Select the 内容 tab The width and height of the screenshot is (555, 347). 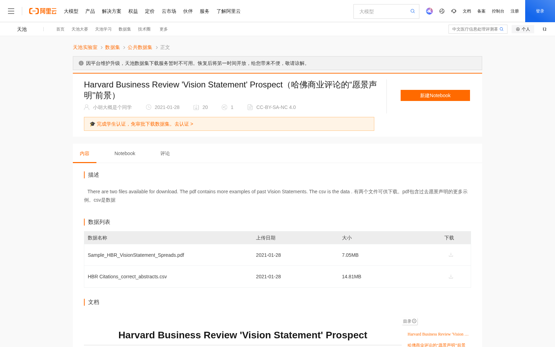coord(85,153)
